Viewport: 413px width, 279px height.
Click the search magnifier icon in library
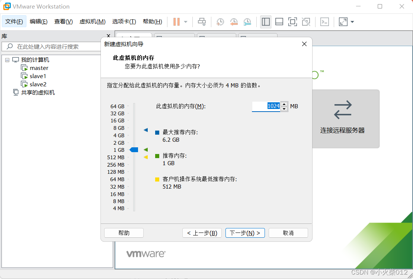[x=10, y=46]
